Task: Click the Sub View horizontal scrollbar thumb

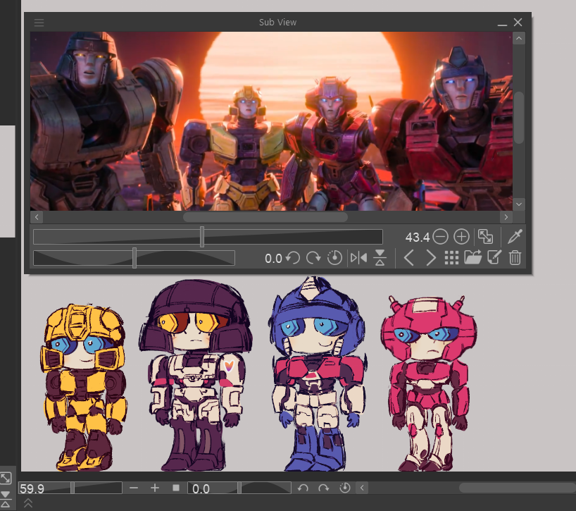Action: (x=265, y=217)
